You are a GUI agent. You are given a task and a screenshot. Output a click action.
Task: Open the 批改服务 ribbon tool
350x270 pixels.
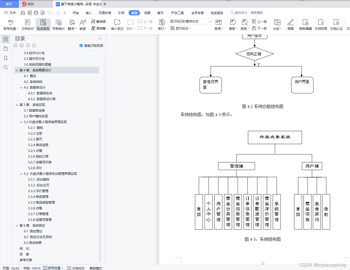(43, 25)
